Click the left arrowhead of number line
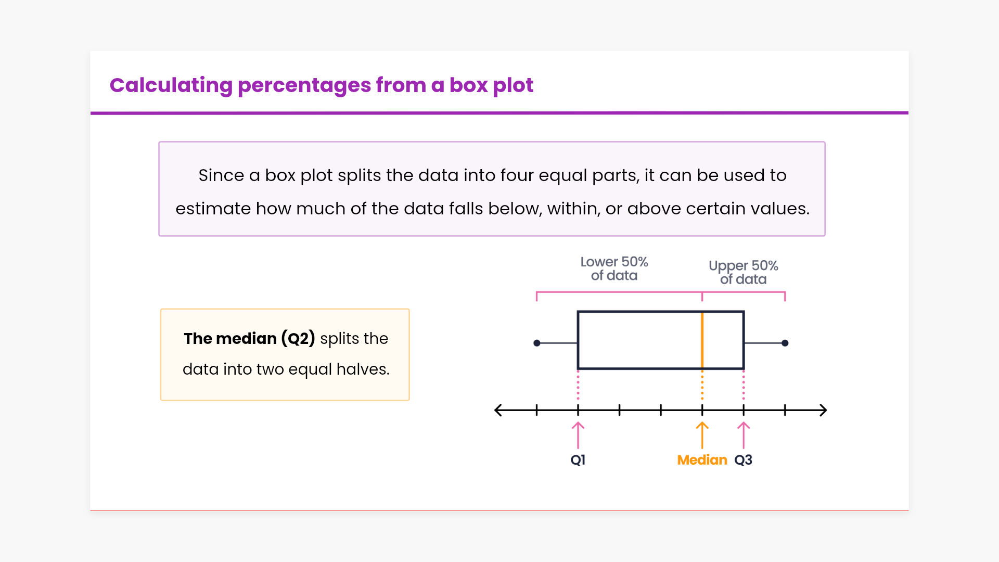Screen dimensions: 999x562 pyautogui.click(x=498, y=410)
